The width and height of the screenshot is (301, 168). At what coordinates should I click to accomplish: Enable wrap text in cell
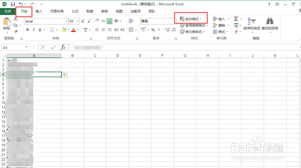(131, 21)
